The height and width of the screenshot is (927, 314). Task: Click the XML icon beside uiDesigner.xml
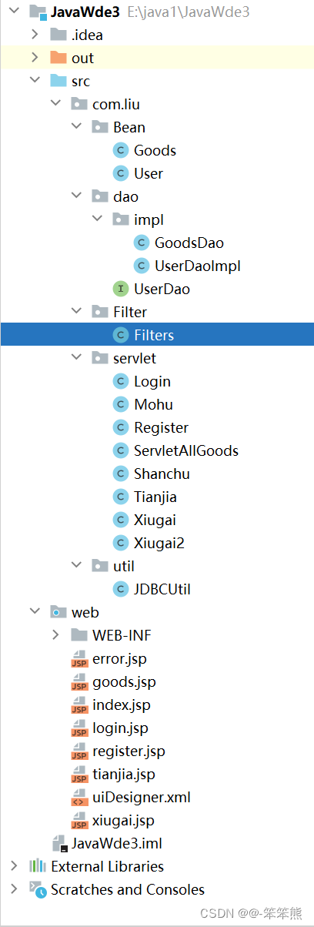coord(78,798)
